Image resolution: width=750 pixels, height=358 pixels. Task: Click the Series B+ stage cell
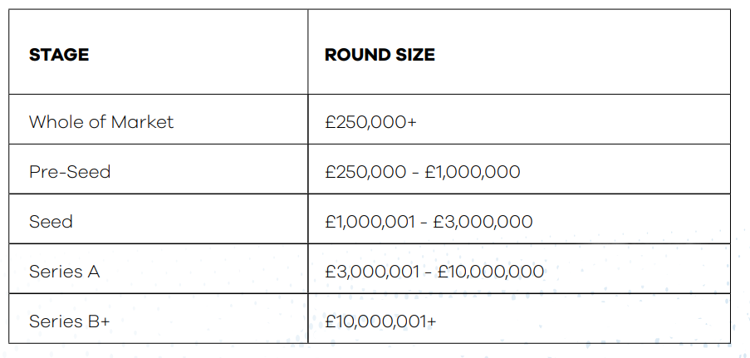coord(159,318)
